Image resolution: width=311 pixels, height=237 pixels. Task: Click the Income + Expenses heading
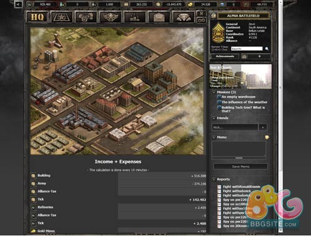pyautogui.click(x=118, y=162)
